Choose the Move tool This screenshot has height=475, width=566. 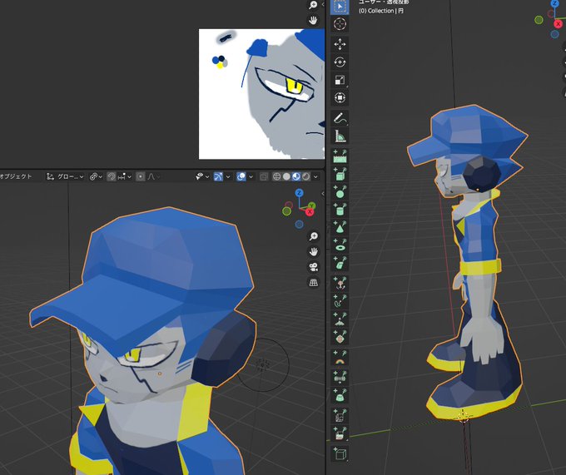click(x=340, y=45)
